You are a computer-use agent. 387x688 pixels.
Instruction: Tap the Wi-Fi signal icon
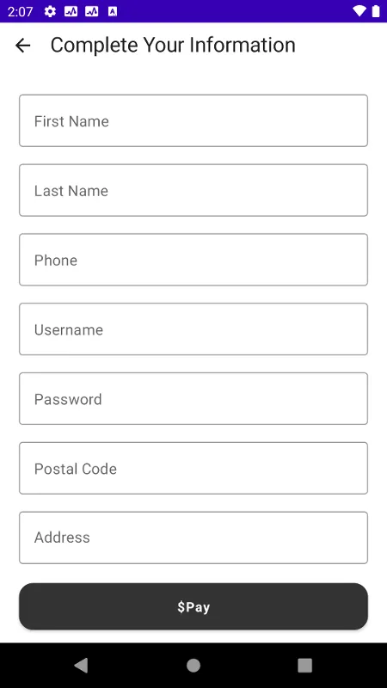tap(359, 11)
